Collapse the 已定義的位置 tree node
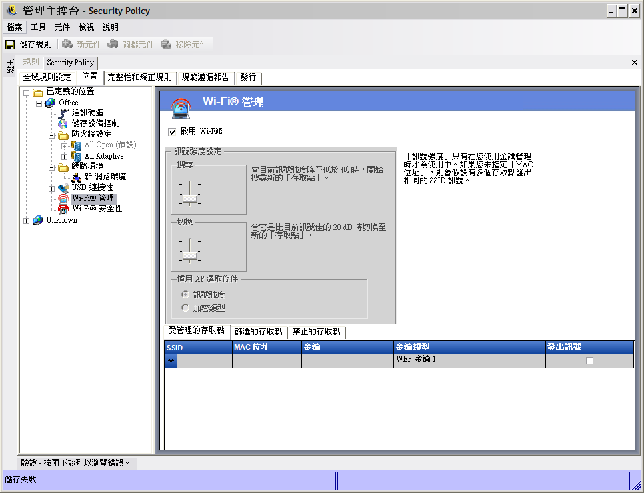The height and width of the screenshot is (493, 644). click(x=27, y=93)
